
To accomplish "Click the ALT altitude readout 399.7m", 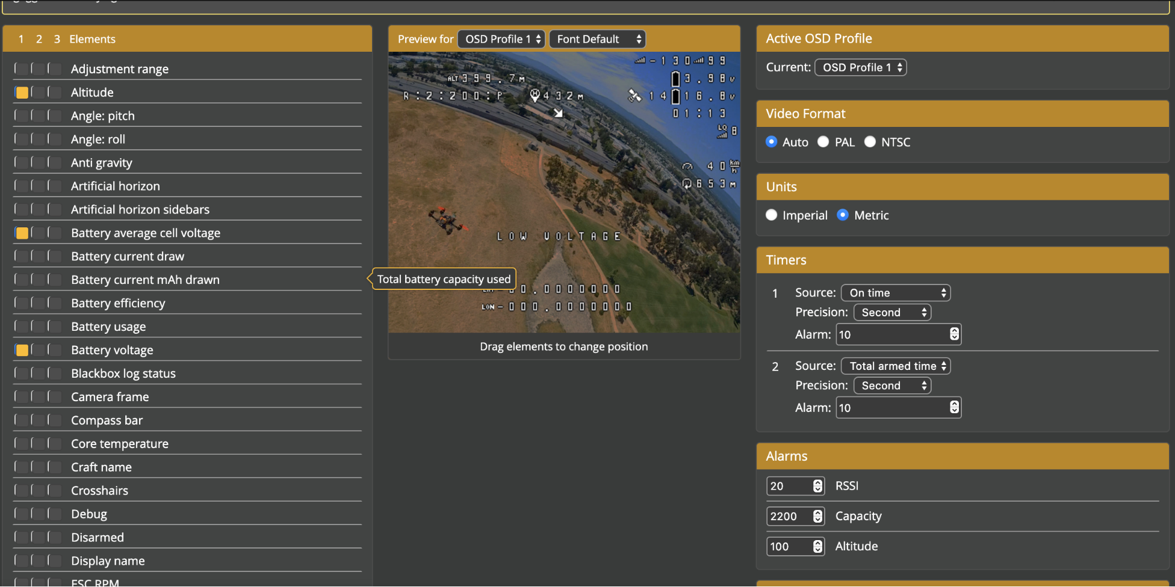I will 486,78.
